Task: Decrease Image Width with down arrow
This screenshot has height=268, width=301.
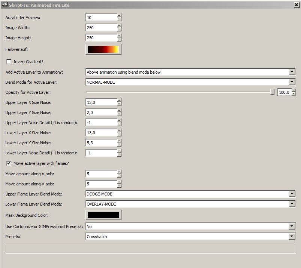Action: pos(119,30)
